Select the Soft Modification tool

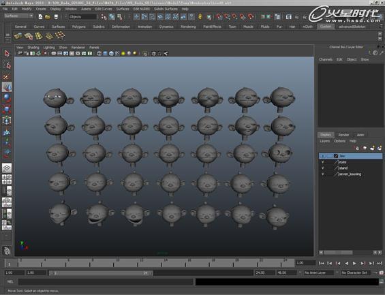pyautogui.click(x=7, y=132)
